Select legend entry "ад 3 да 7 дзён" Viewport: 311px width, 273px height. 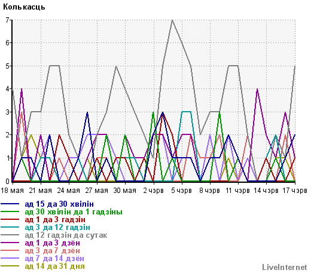click(x=53, y=251)
